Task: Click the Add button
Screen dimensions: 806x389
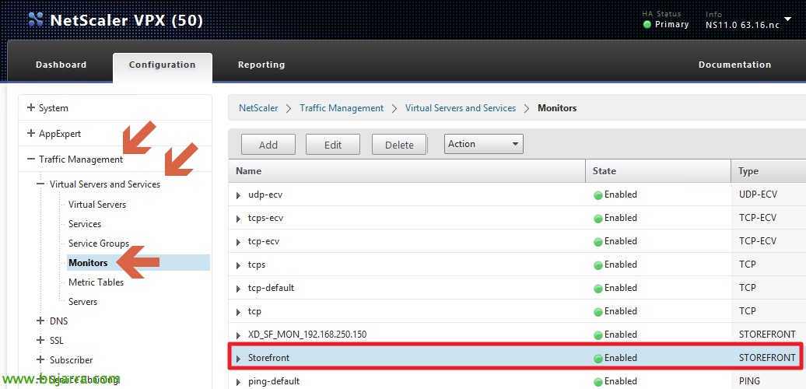Action: tap(268, 145)
